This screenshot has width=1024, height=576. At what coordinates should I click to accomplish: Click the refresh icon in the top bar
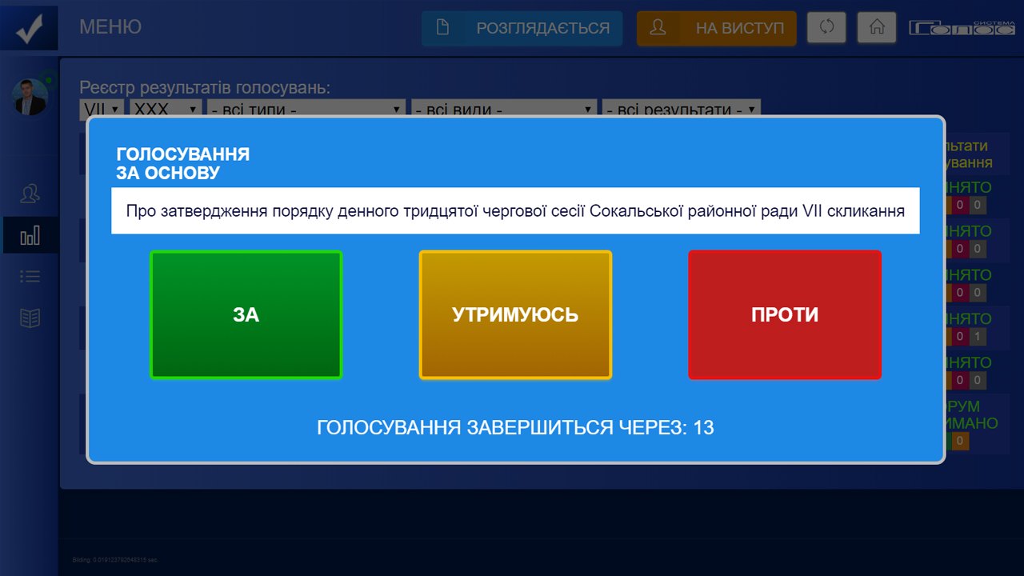(826, 27)
